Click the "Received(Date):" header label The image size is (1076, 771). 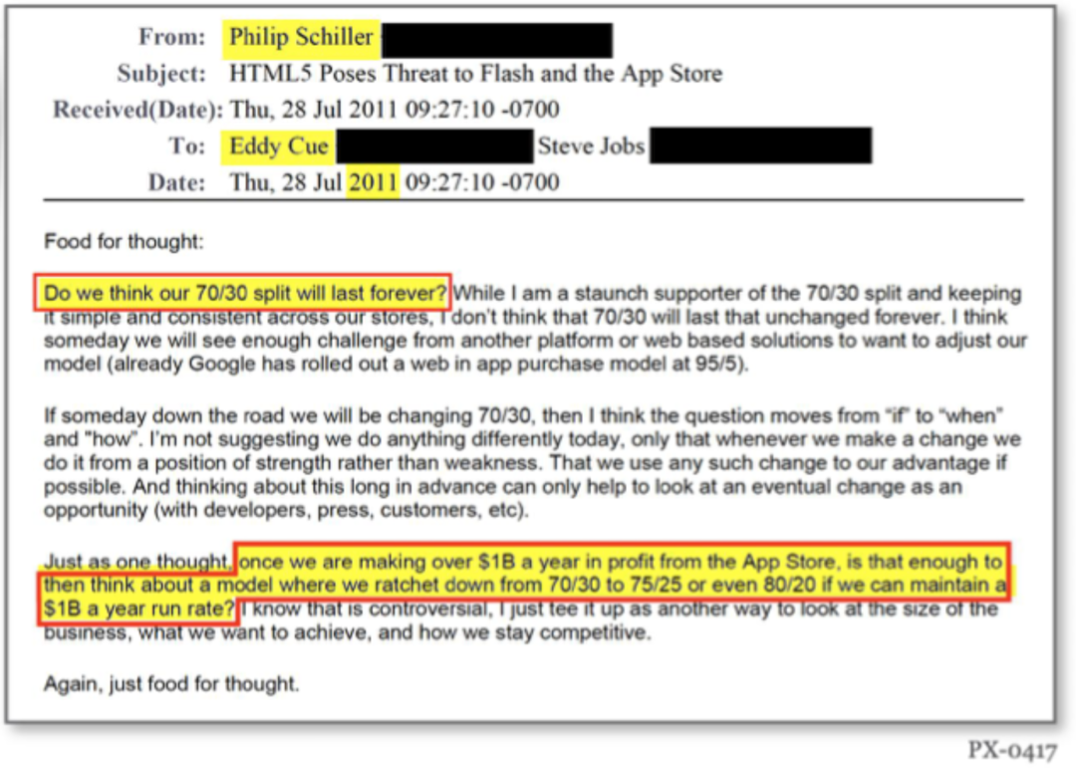[137, 110]
